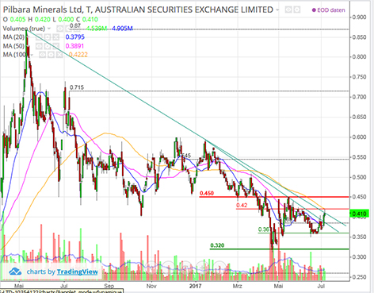This screenshot has width=374, height=293.
Task: Hide the main Pilbara Minerals price series
Action: (x=288, y=10)
